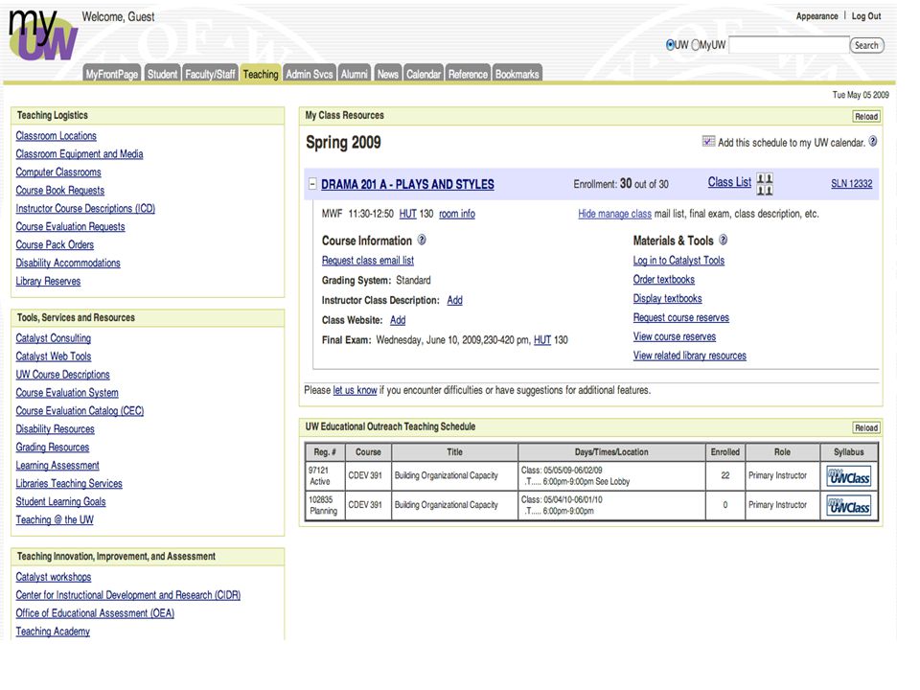Open the Bookmarks tab

pyautogui.click(x=517, y=74)
